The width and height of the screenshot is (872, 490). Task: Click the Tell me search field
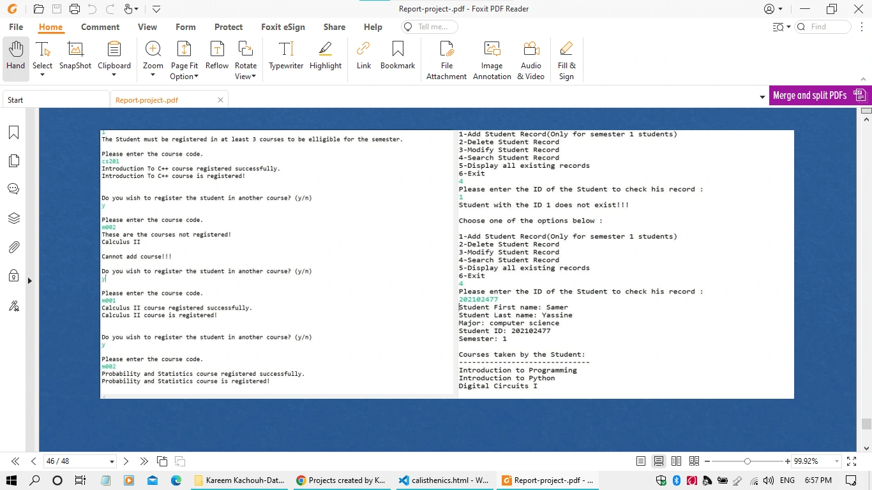pos(430,27)
